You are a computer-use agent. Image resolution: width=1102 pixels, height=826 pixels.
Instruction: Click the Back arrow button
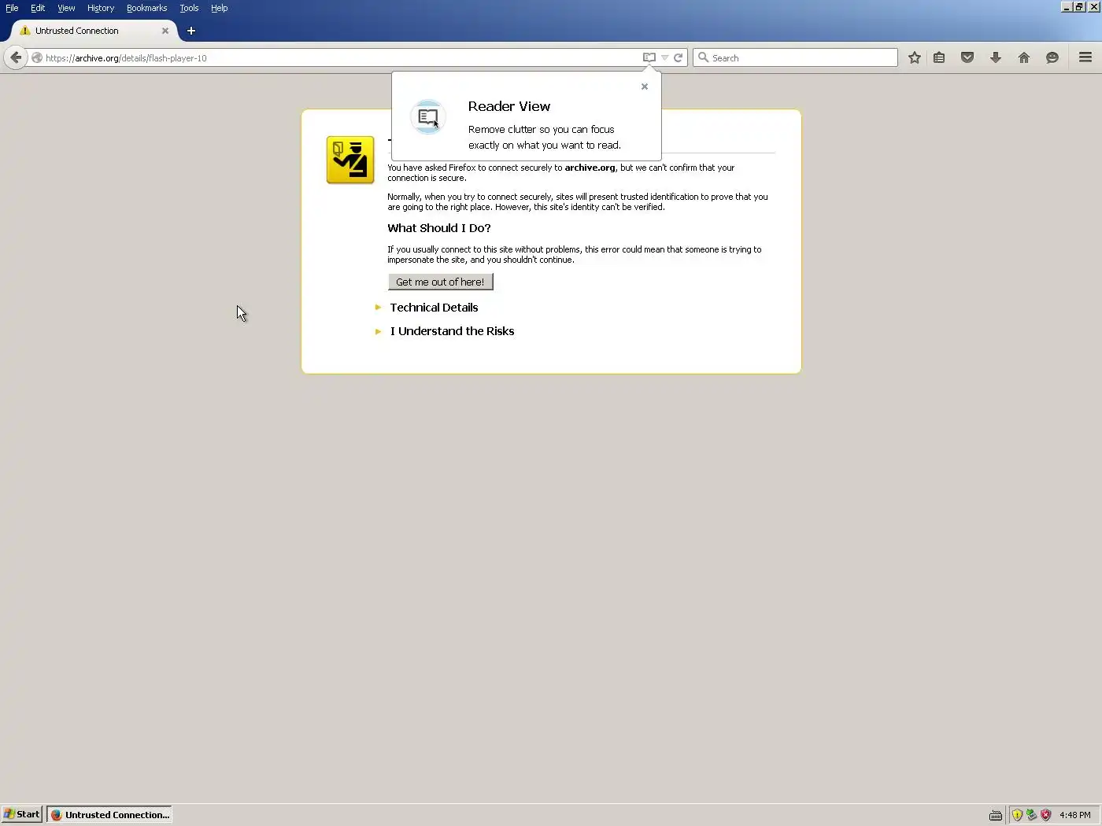click(x=15, y=57)
